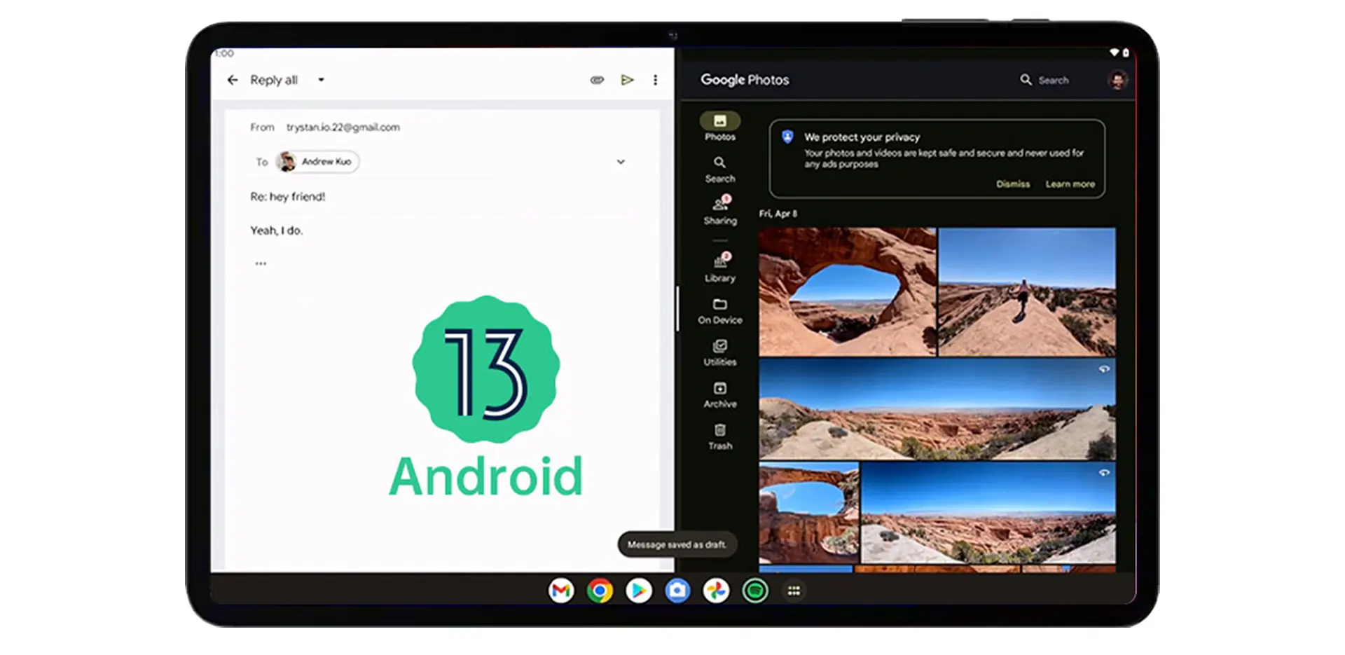Launch Chrome from the taskbar
This screenshot has width=1345, height=655.
(x=600, y=591)
